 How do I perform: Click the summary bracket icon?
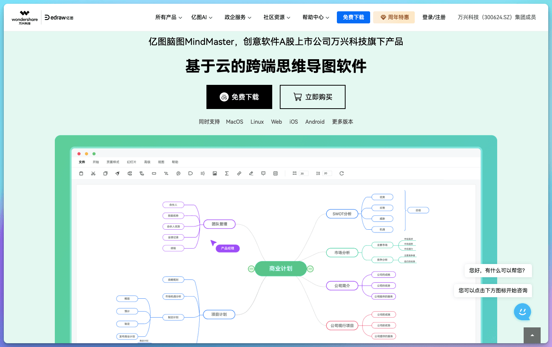(x=203, y=173)
